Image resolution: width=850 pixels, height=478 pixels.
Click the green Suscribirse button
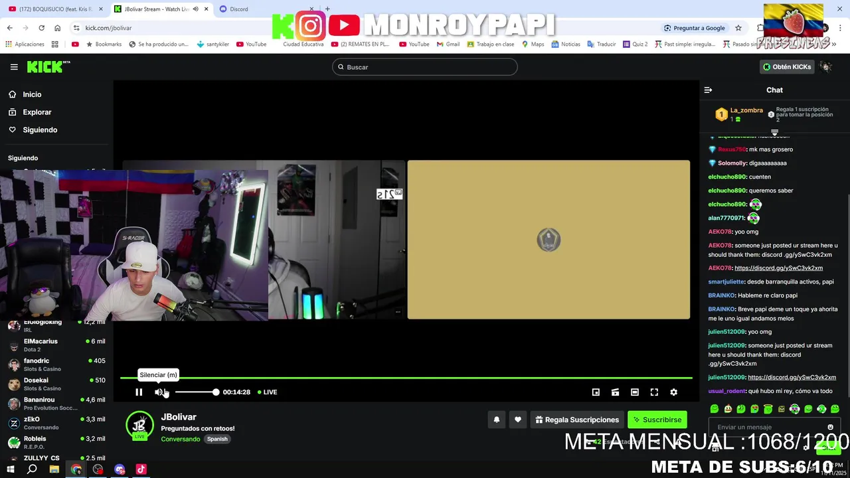pos(657,420)
